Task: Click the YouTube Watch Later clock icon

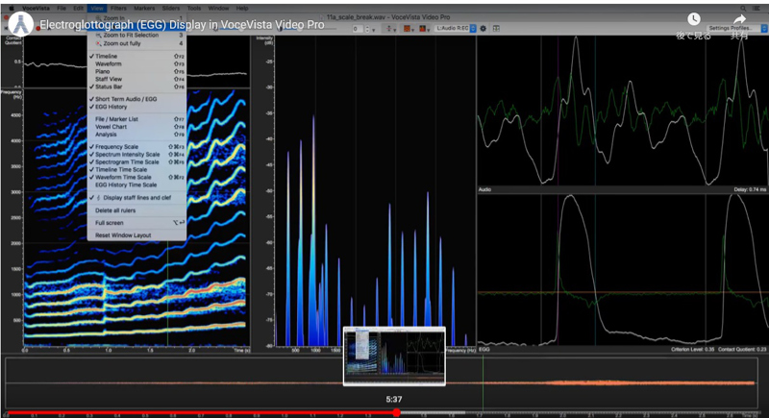Action: [694, 19]
